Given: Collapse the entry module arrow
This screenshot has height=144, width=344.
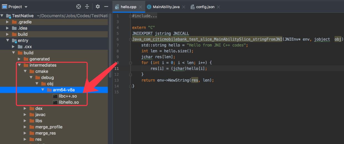Looking at the screenshot, I should [8, 41].
